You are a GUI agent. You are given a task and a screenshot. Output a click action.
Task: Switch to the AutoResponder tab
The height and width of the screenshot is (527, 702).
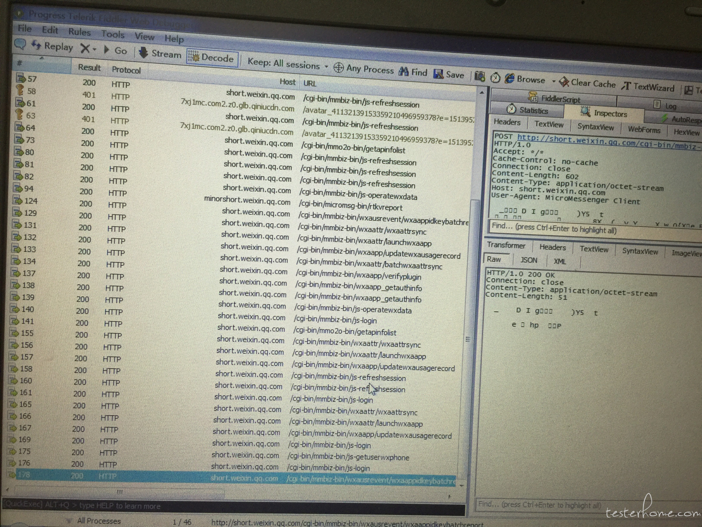click(681, 119)
